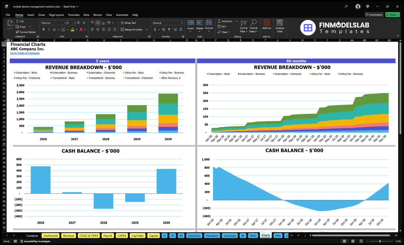Click the percent style icon
The image size is (404, 245).
(164, 30)
